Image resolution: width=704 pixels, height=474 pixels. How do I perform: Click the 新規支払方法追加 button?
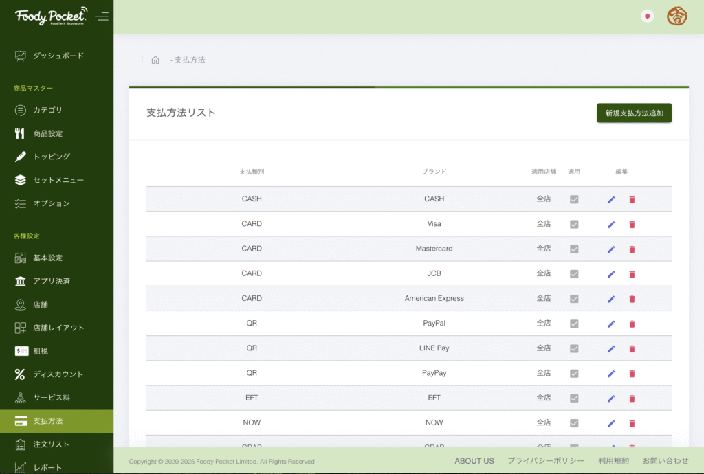[x=634, y=113]
